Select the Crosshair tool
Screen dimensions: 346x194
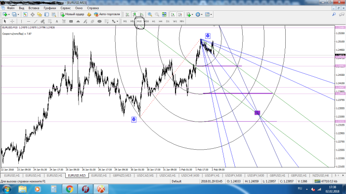12,21
